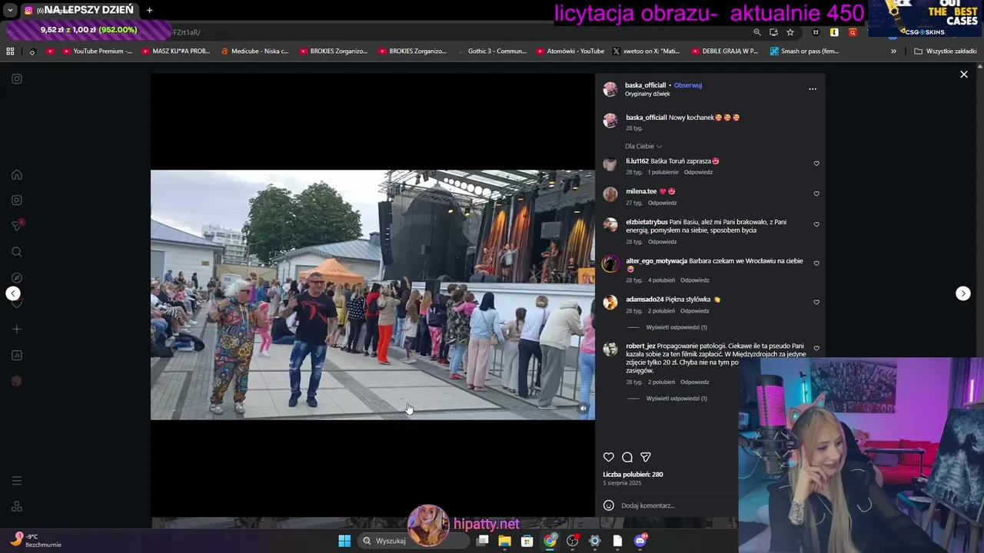Go to the next post arrow
Viewport: 984px width, 553px height.
tap(963, 293)
